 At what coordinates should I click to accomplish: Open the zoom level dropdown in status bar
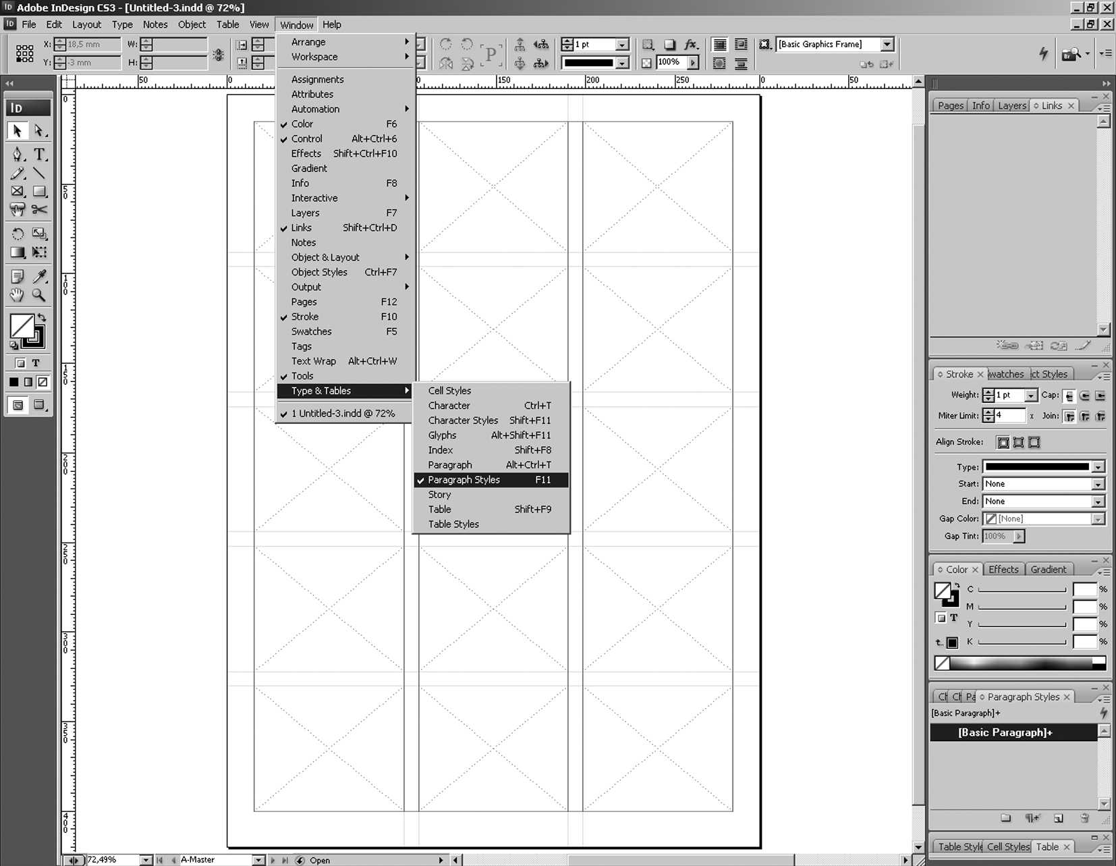[146, 860]
